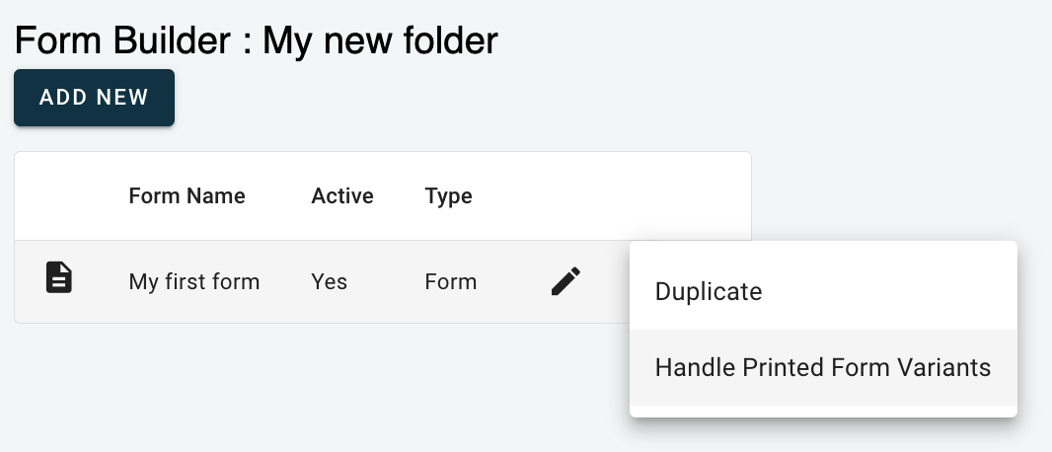
Task: Click the Active column header
Action: coord(342,196)
